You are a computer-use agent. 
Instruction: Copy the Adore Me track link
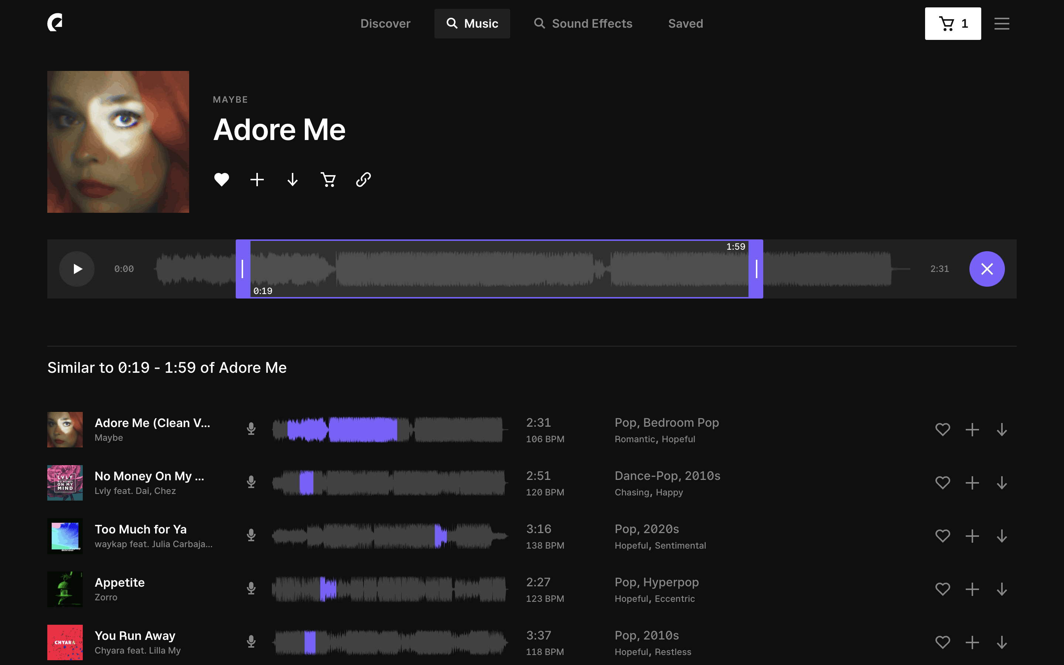pos(363,180)
